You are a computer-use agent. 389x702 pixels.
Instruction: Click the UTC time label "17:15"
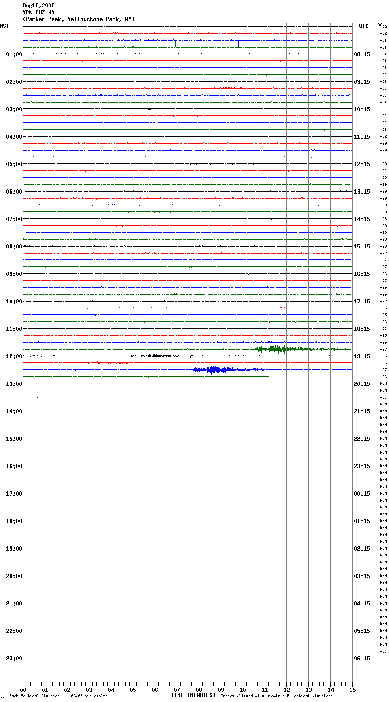tap(362, 302)
